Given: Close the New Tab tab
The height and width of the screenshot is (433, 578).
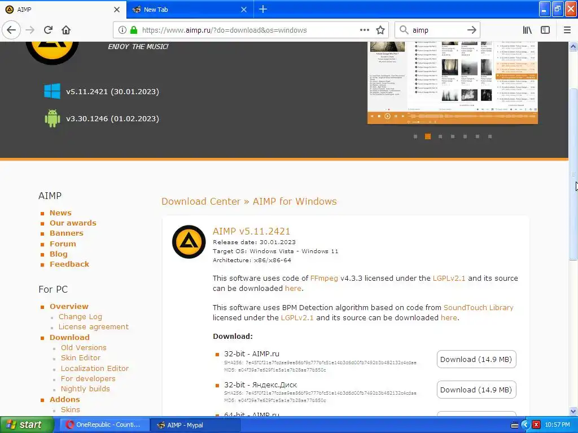Looking at the screenshot, I should [244, 10].
